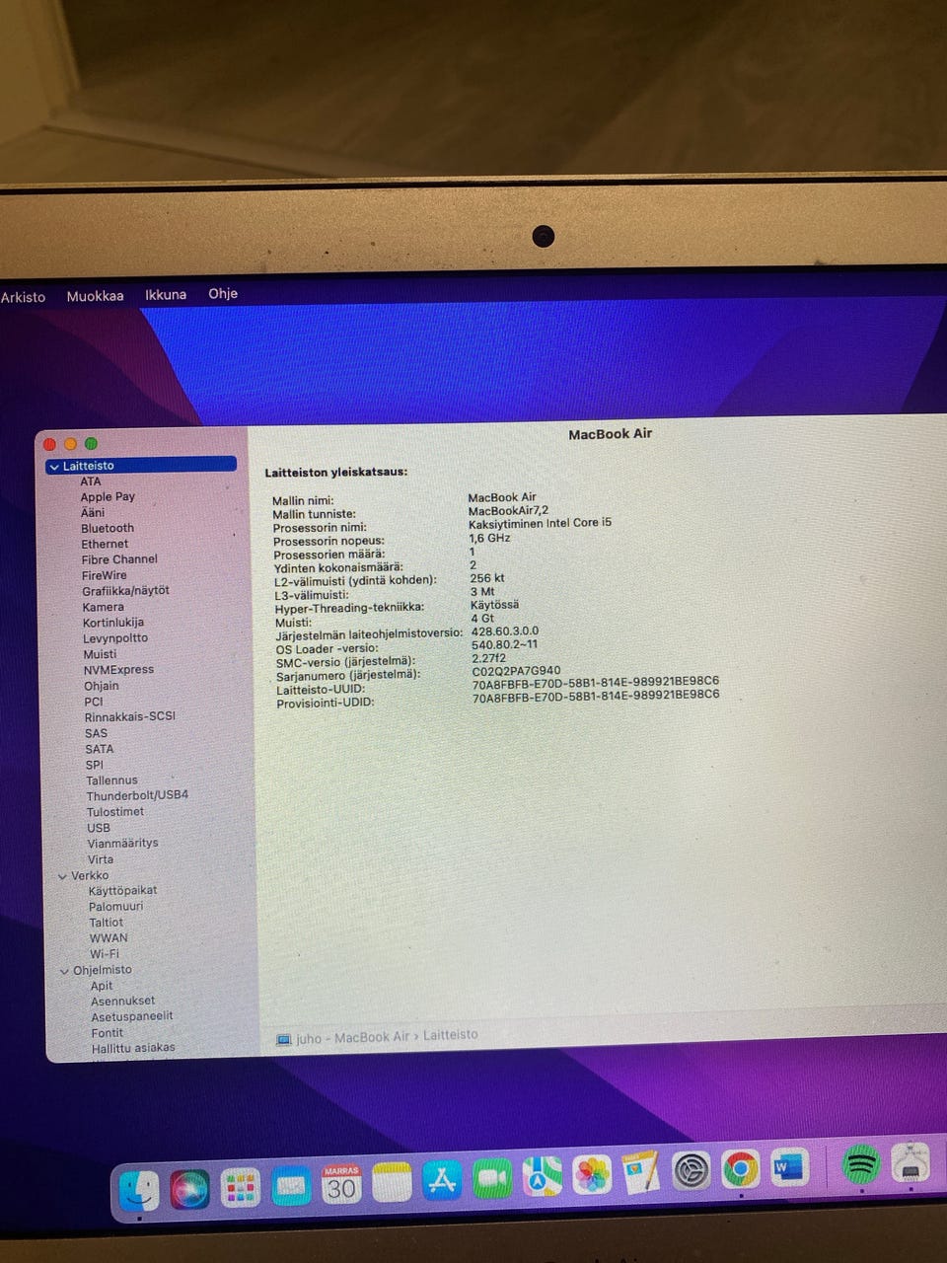Select Vianmääritys in the sidebar
947x1263 pixels.
pyautogui.click(x=122, y=843)
